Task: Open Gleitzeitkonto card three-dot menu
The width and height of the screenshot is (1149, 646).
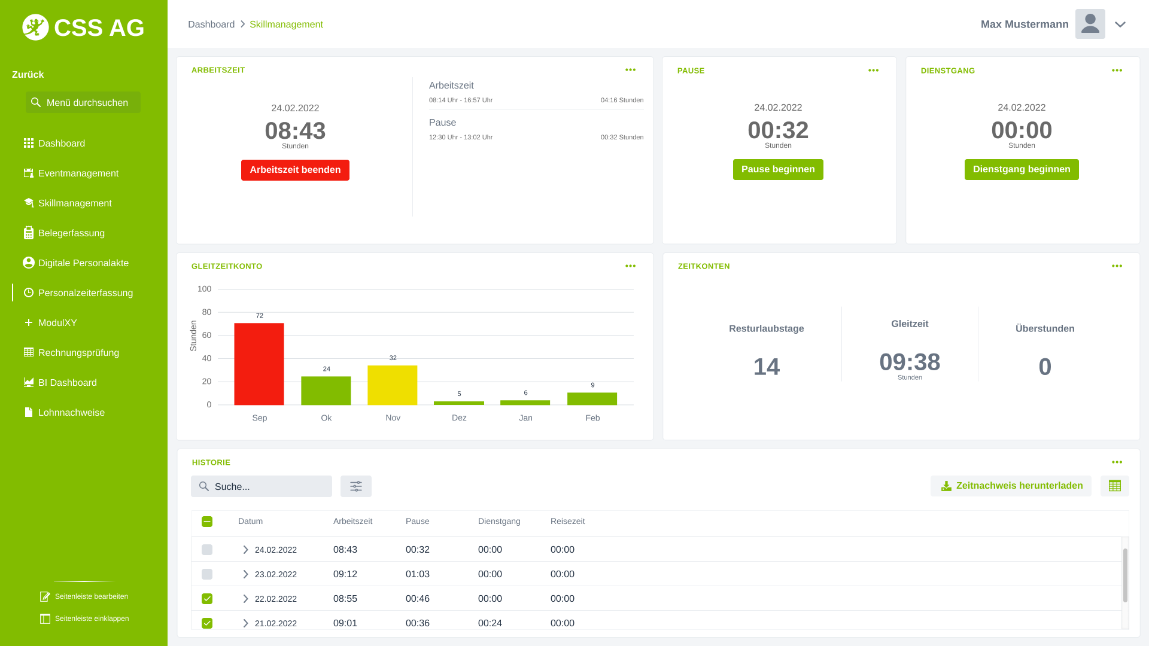Action: [630, 266]
